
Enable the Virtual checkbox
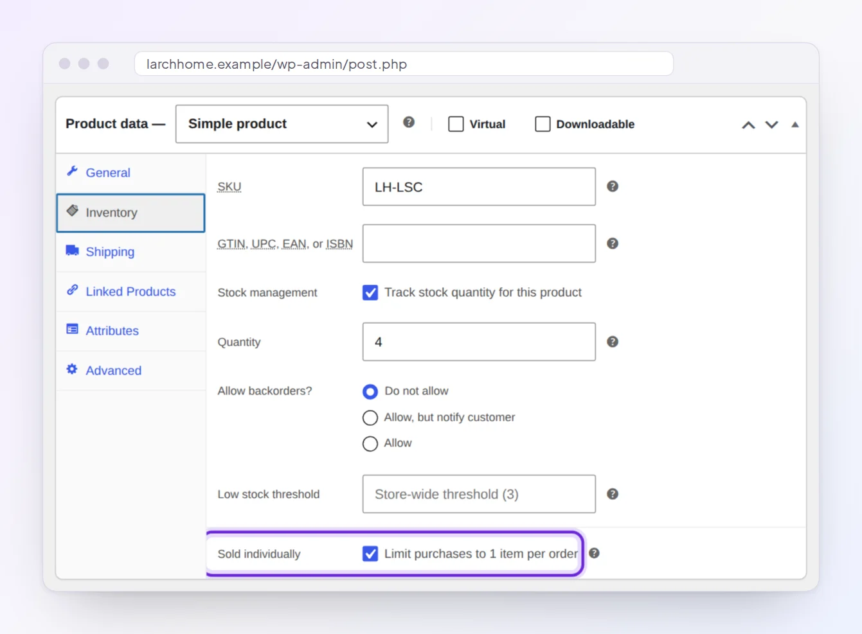pyautogui.click(x=456, y=124)
